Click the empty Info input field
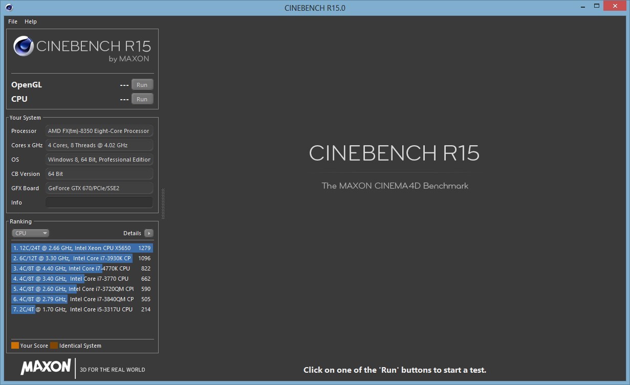The height and width of the screenshot is (385, 630). click(99, 202)
